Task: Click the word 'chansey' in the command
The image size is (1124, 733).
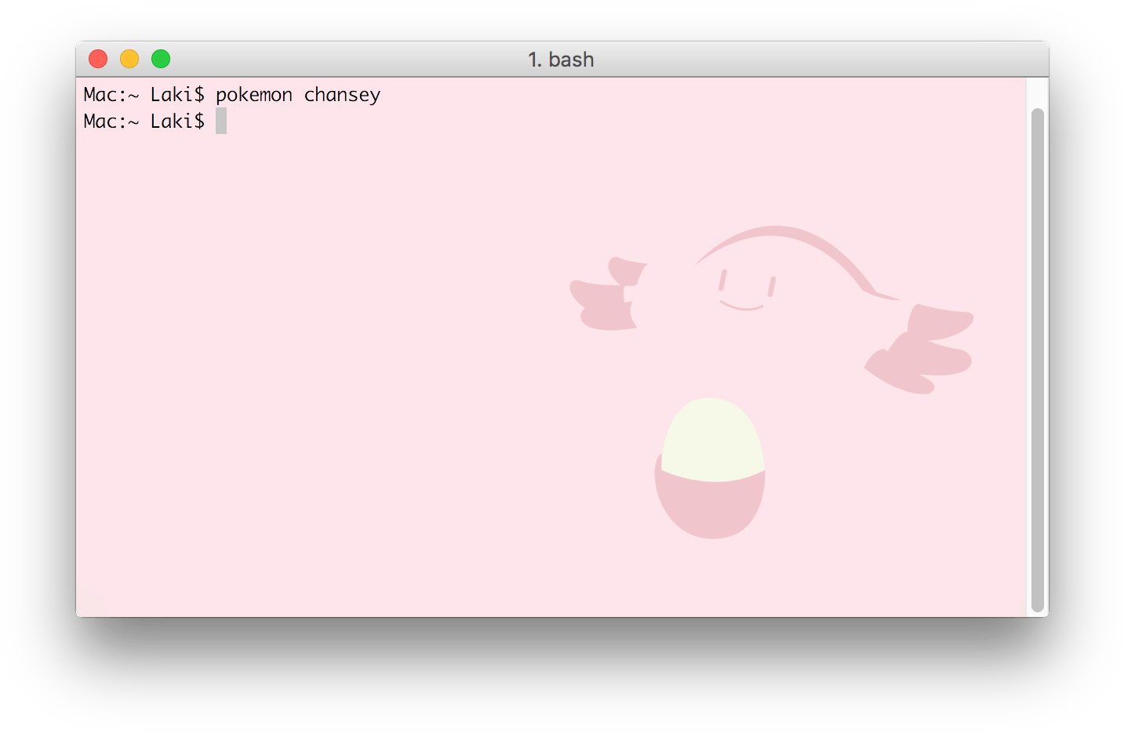Action: point(340,94)
